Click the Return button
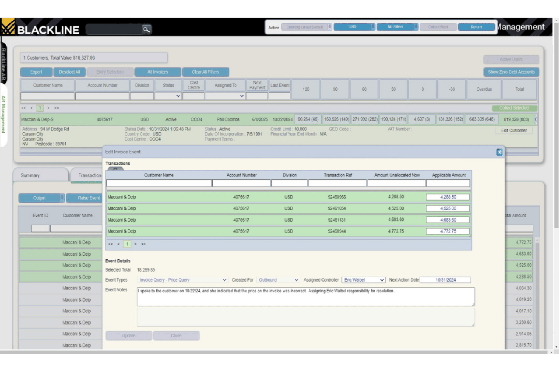 [x=476, y=27]
